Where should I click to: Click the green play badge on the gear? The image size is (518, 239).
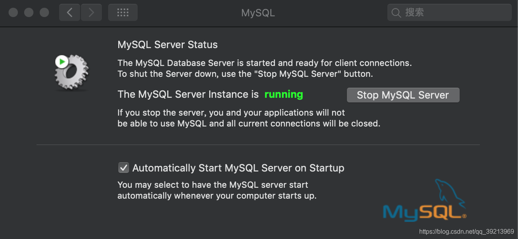pos(61,61)
